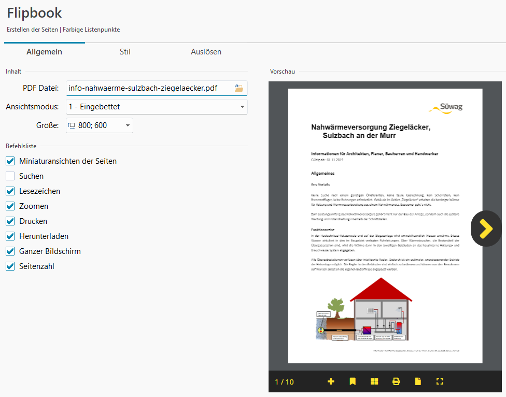The image size is (506, 397).
Task: Click the print icon in preview toolbar
Action: click(396, 381)
